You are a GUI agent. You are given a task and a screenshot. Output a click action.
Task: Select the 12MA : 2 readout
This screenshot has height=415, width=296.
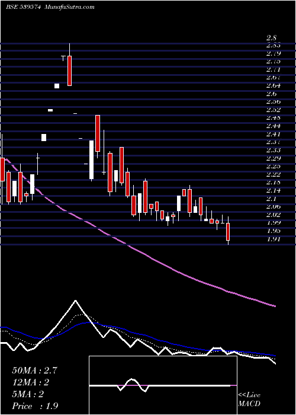31,382
